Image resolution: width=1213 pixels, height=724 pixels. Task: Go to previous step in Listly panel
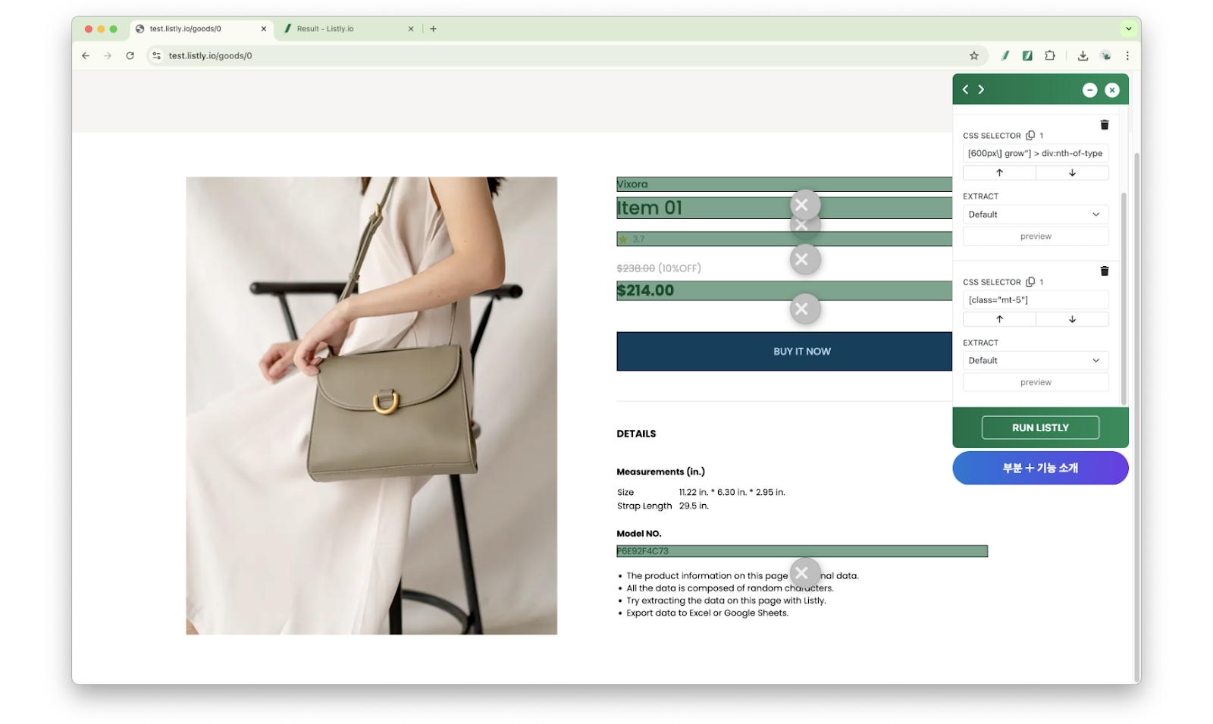click(x=965, y=89)
